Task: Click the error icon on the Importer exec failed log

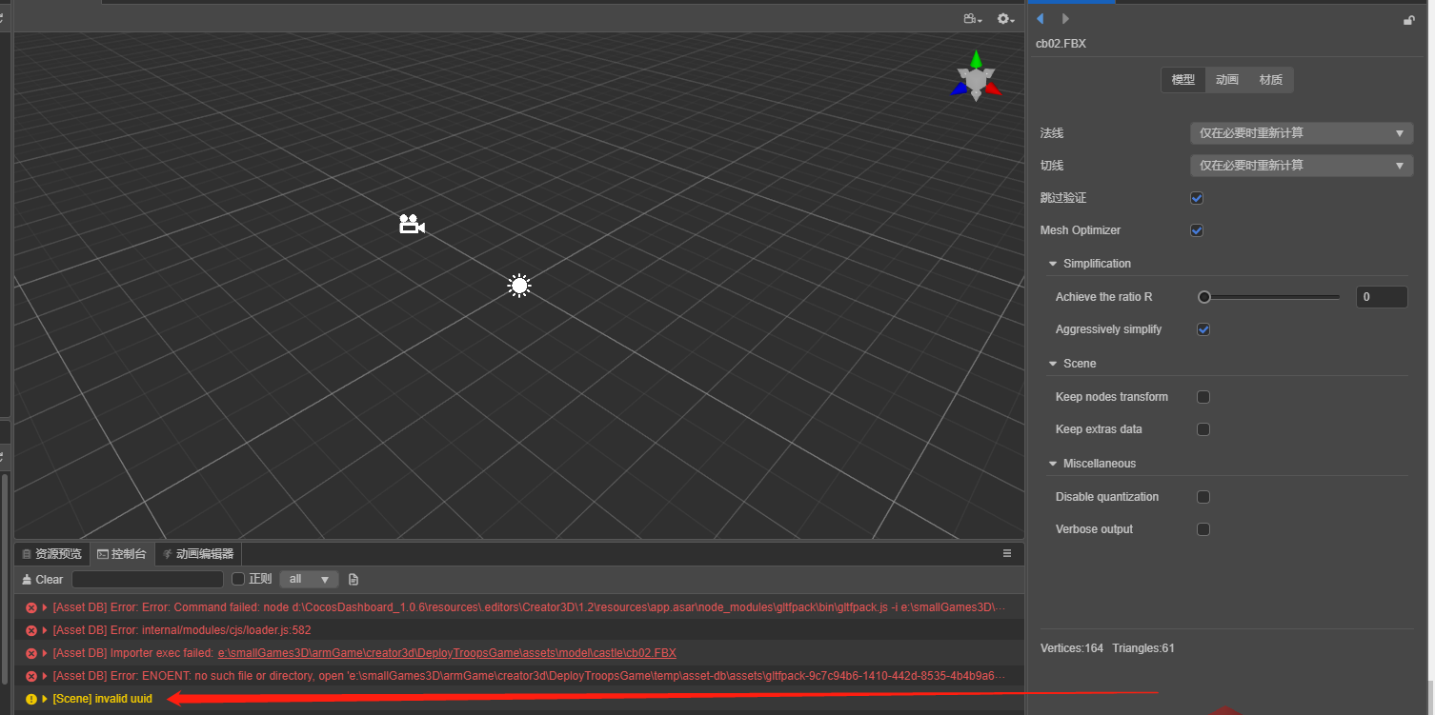Action: pos(31,653)
